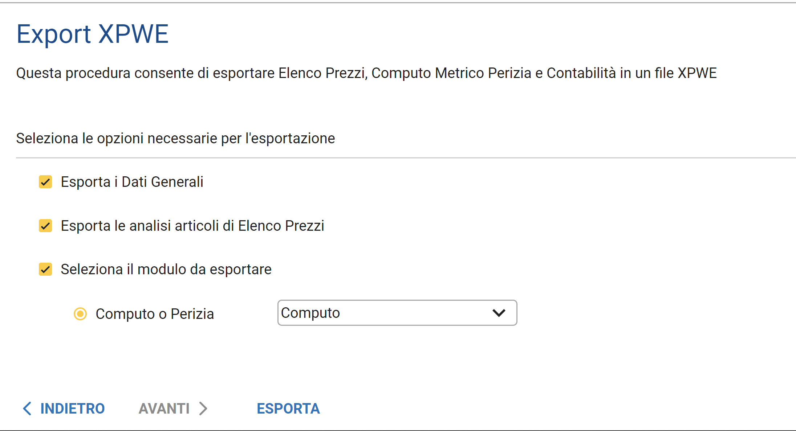This screenshot has width=796, height=431.
Task: Click the yellow checkmark icon for Dati Generali
Action: (46, 182)
